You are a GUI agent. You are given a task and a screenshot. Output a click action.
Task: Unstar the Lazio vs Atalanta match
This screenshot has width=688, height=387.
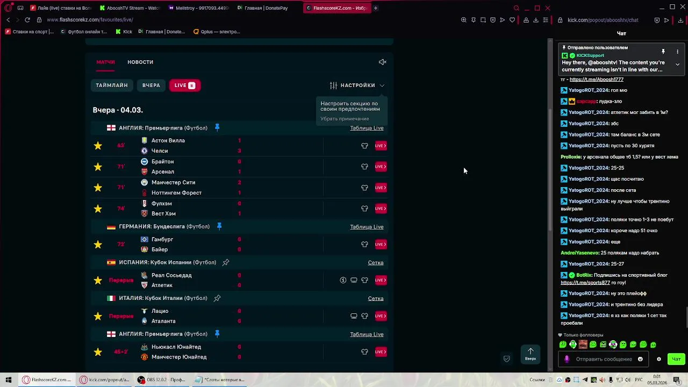point(98,316)
